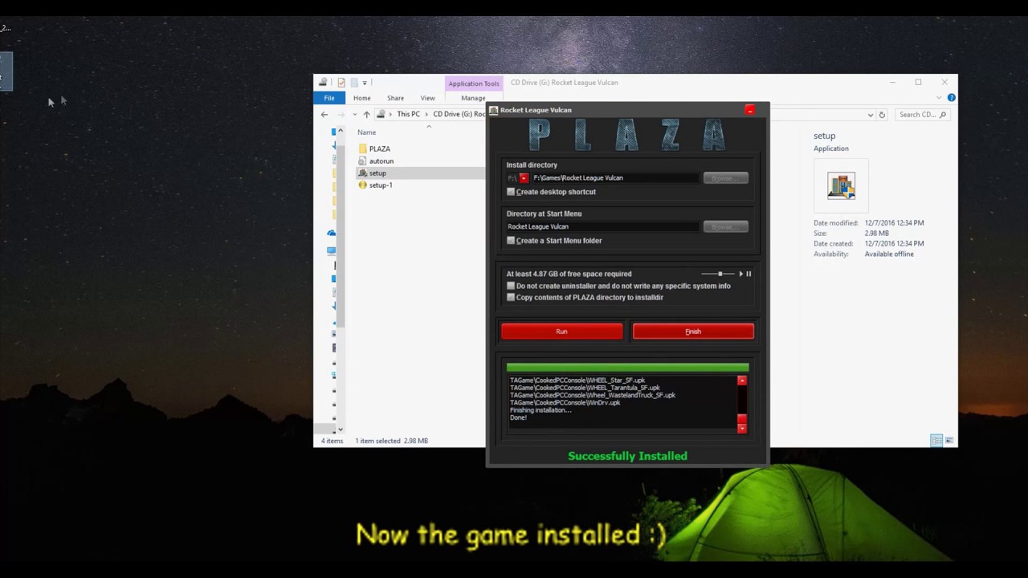Open the recent locations dropdown arrow

coord(353,115)
